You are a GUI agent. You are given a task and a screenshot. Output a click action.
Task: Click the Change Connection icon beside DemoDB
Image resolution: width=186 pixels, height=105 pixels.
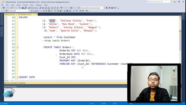tap(6, 11)
